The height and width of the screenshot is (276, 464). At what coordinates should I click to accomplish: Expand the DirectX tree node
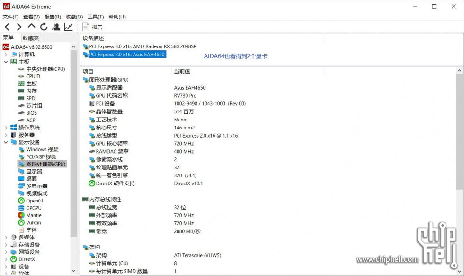click(x=6, y=259)
